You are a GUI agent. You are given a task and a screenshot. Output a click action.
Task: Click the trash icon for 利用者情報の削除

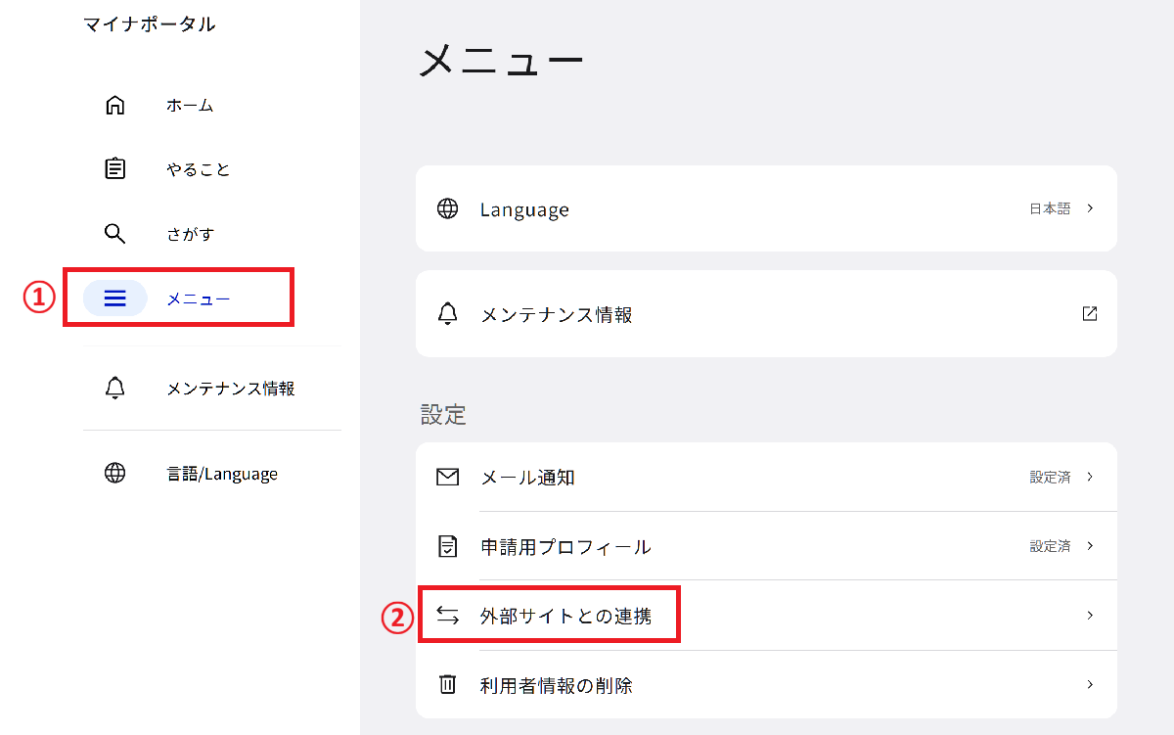click(x=447, y=685)
